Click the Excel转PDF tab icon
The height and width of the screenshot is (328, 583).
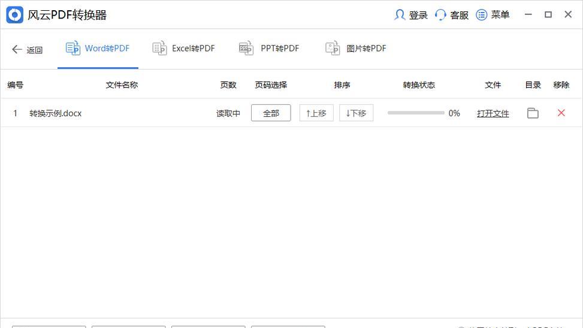(x=159, y=49)
